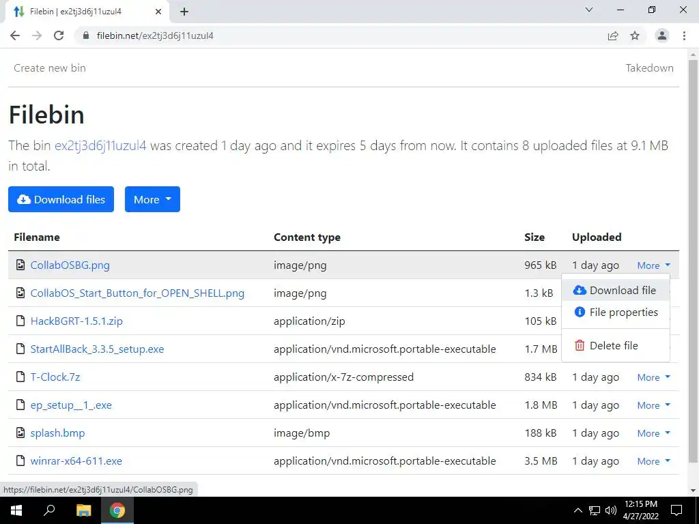The image size is (699, 524).
Task: Open the StartAllBack_3.3.5_setup.exe link
Action: point(97,349)
